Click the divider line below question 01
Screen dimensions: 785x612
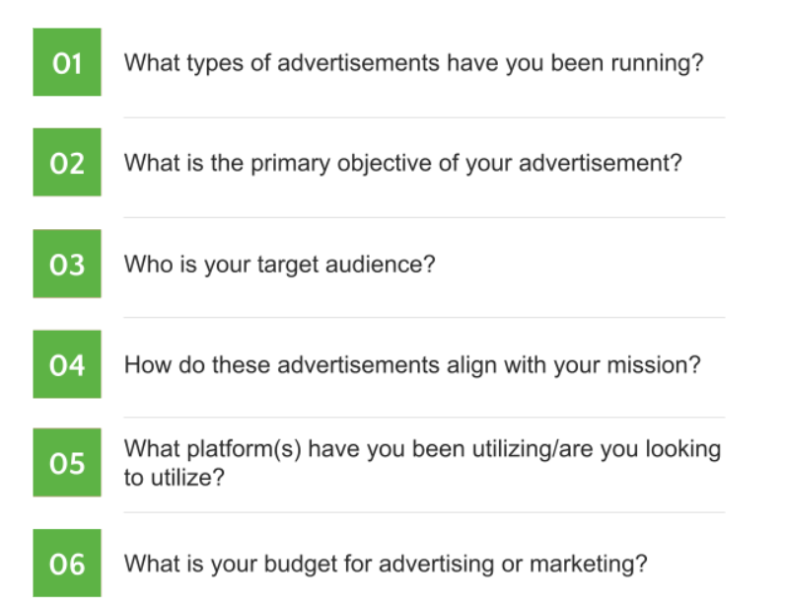(x=424, y=117)
